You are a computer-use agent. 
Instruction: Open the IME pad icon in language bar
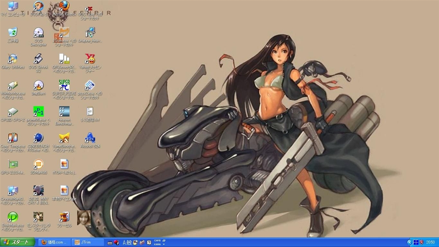point(135,242)
